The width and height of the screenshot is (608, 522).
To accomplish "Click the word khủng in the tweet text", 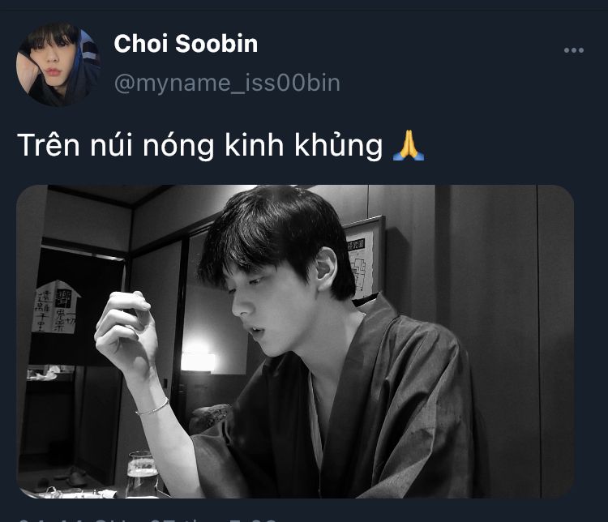I will click(338, 145).
